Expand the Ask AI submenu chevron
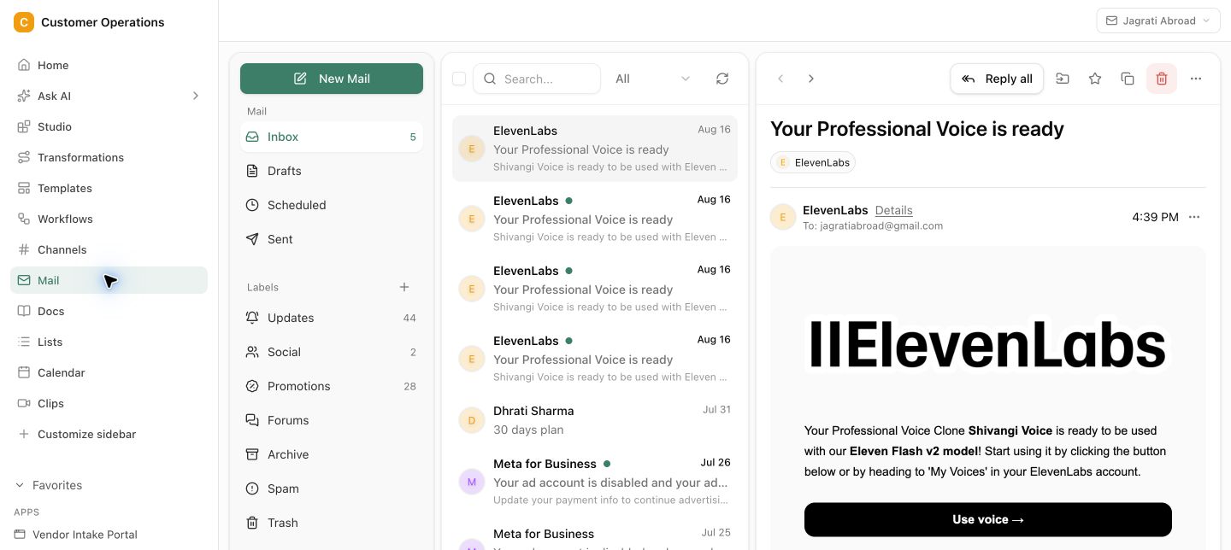This screenshot has height=550, width=1231. click(195, 96)
